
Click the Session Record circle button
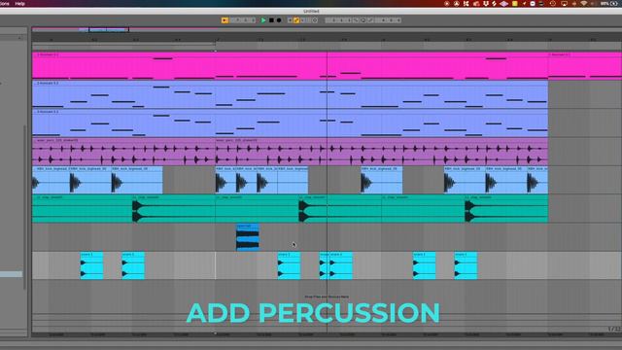point(315,20)
